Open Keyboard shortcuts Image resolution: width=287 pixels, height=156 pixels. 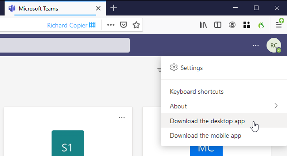coord(224,92)
